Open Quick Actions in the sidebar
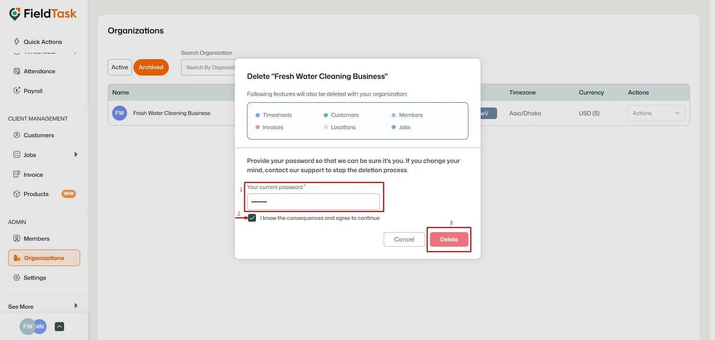Image resolution: width=715 pixels, height=340 pixels. pos(43,42)
